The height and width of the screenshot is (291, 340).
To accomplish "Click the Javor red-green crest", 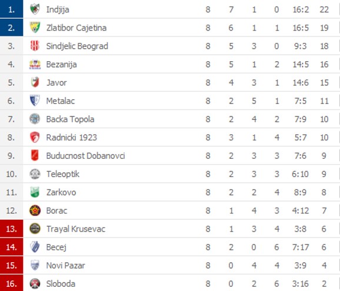I will (x=35, y=82).
